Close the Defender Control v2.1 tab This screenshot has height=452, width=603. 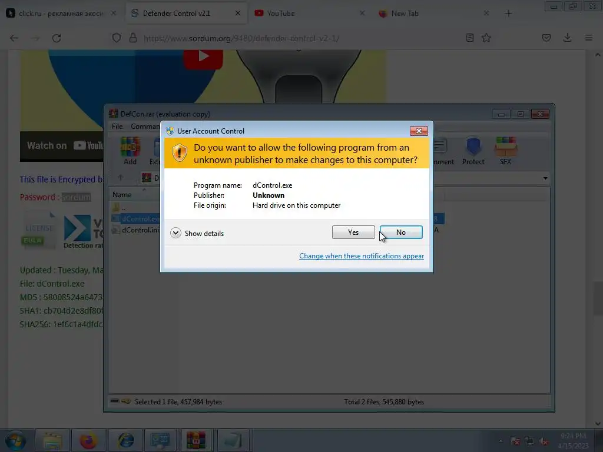[x=238, y=14]
